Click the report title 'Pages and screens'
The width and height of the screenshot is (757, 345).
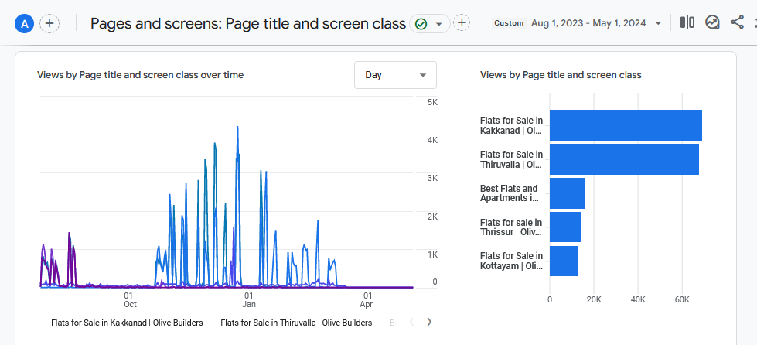coord(247,23)
